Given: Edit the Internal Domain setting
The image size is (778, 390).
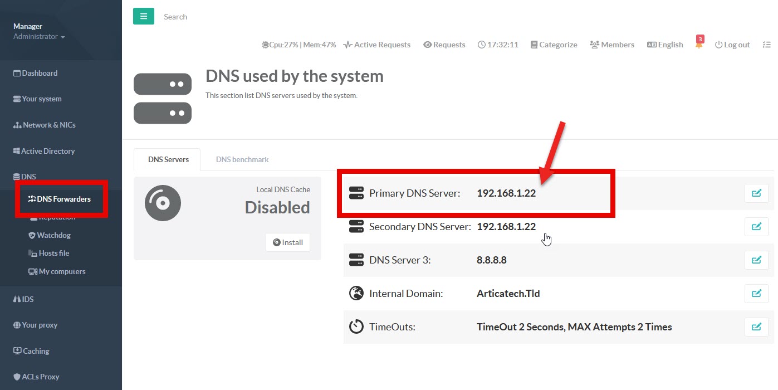Looking at the screenshot, I should pos(756,294).
